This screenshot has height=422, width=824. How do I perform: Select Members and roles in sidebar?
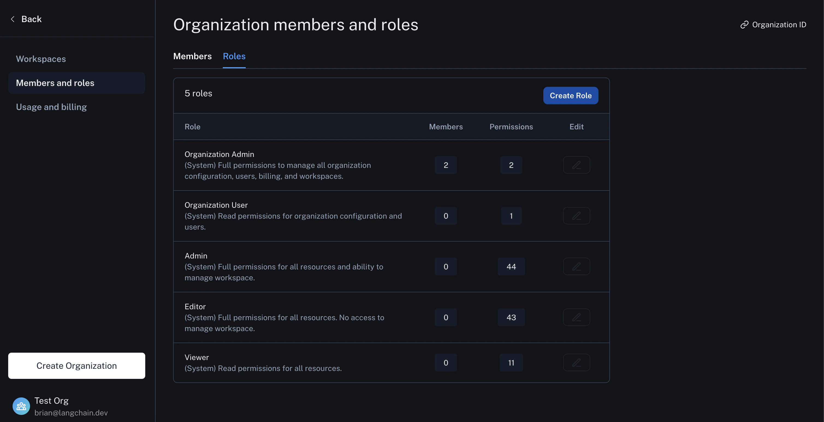coord(55,83)
